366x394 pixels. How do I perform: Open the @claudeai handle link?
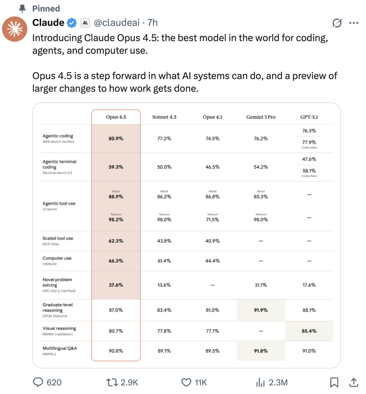click(x=117, y=23)
